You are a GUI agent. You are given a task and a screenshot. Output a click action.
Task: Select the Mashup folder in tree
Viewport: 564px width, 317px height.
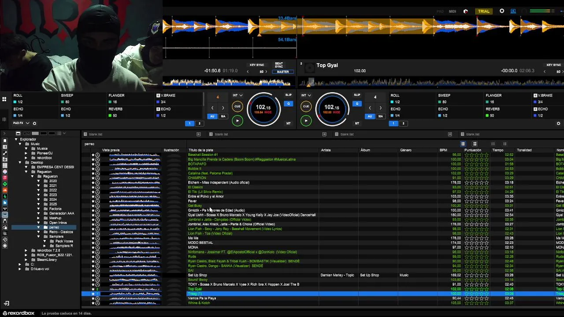click(55, 218)
